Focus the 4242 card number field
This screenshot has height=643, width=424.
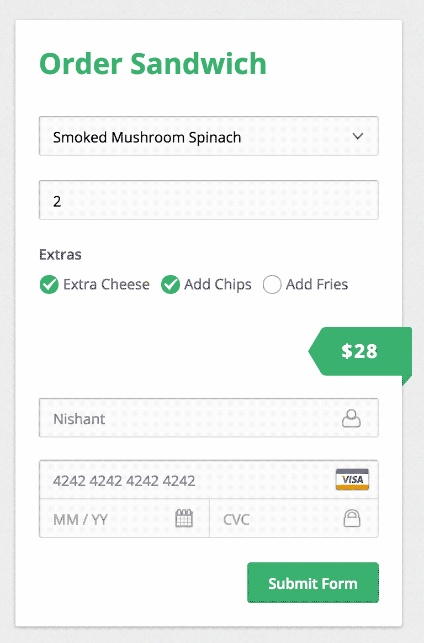coord(209,479)
